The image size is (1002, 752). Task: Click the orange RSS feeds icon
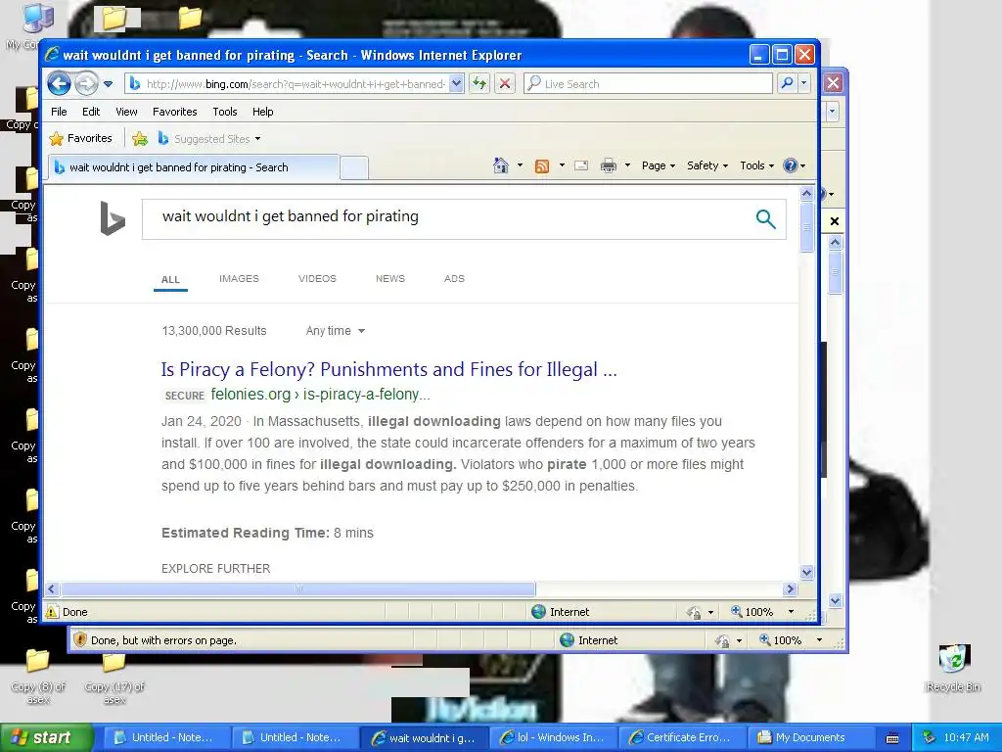[542, 165]
